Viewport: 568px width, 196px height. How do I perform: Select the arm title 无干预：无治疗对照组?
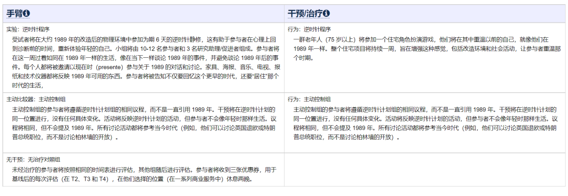(x=33, y=159)
